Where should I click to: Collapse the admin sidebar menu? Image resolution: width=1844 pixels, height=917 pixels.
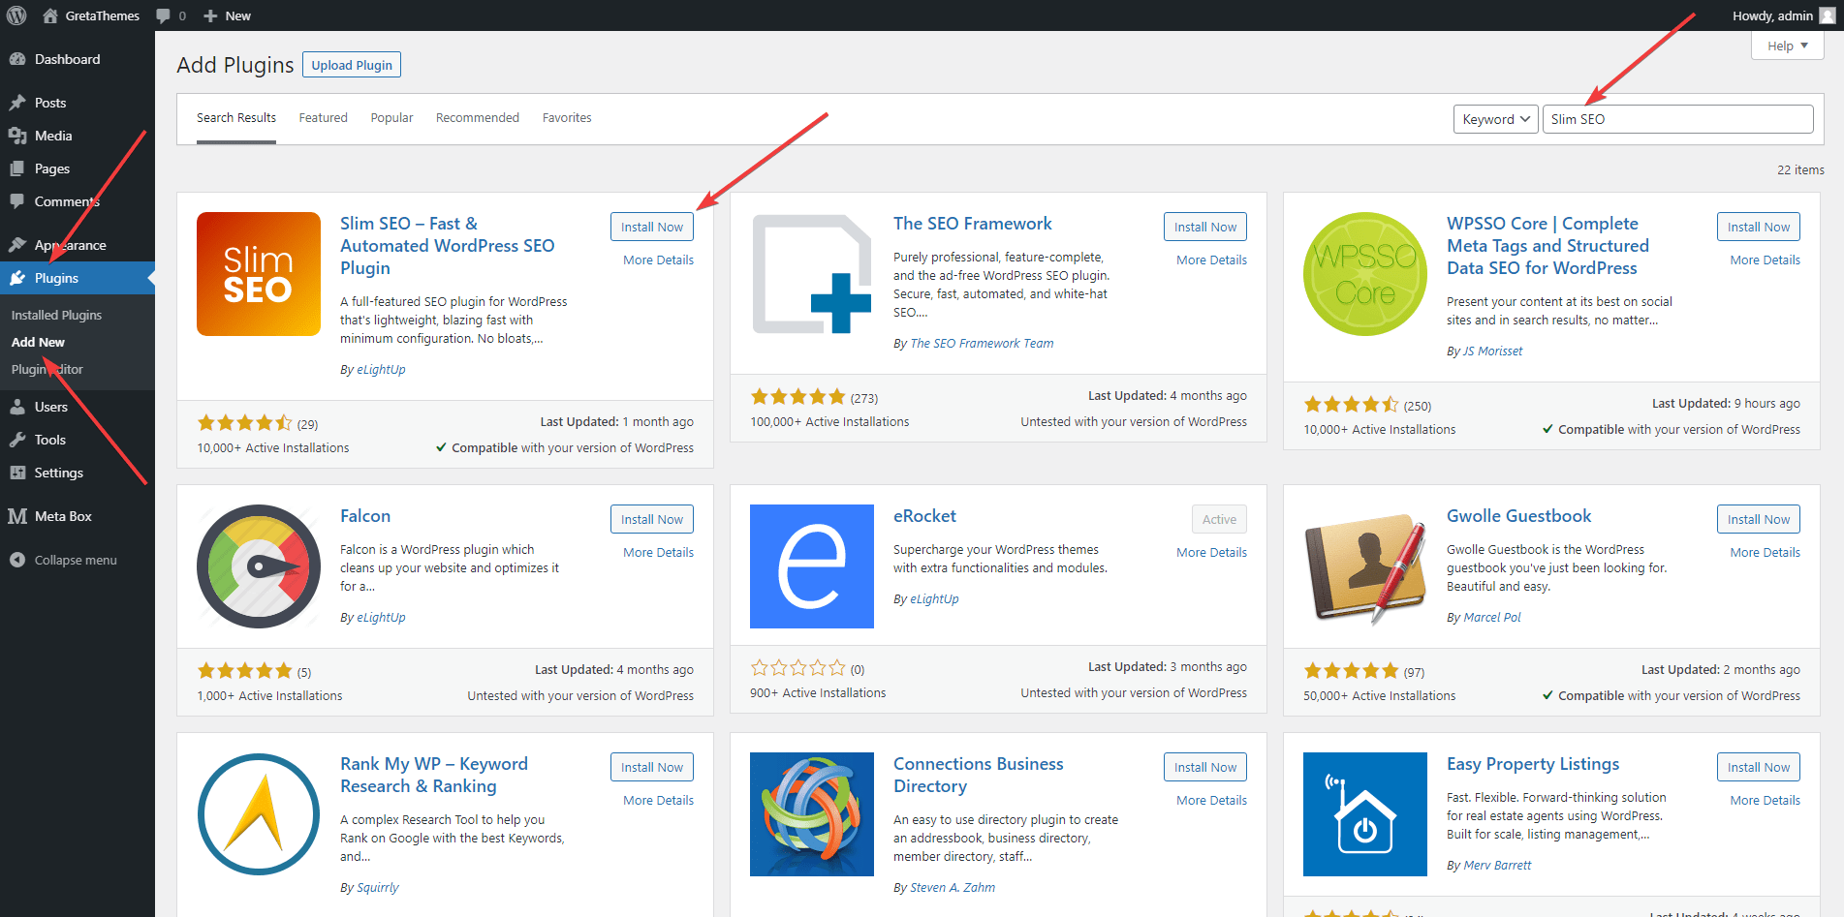coord(16,560)
